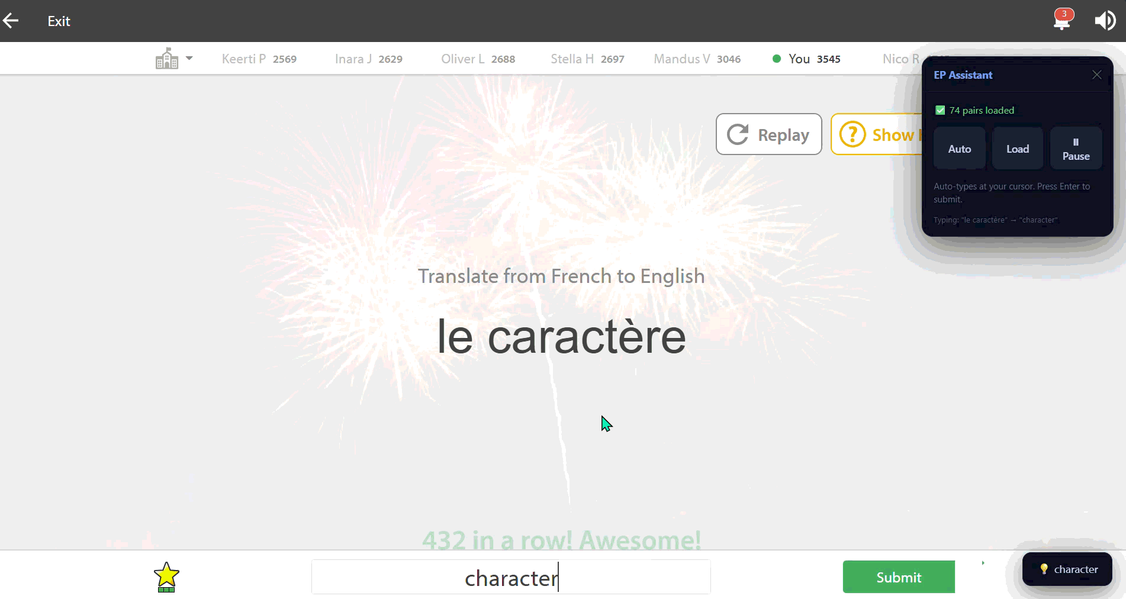Click the Show hint button

tap(876, 134)
